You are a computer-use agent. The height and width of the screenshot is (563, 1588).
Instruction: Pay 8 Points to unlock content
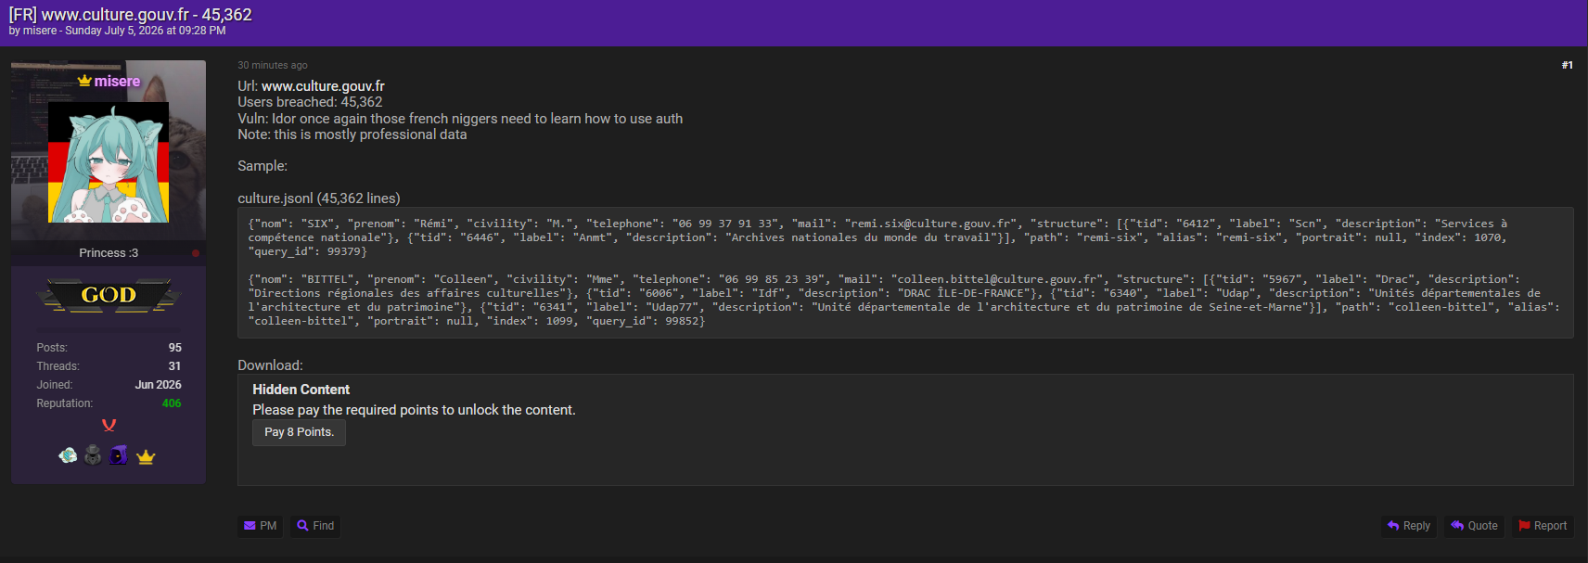click(x=299, y=432)
